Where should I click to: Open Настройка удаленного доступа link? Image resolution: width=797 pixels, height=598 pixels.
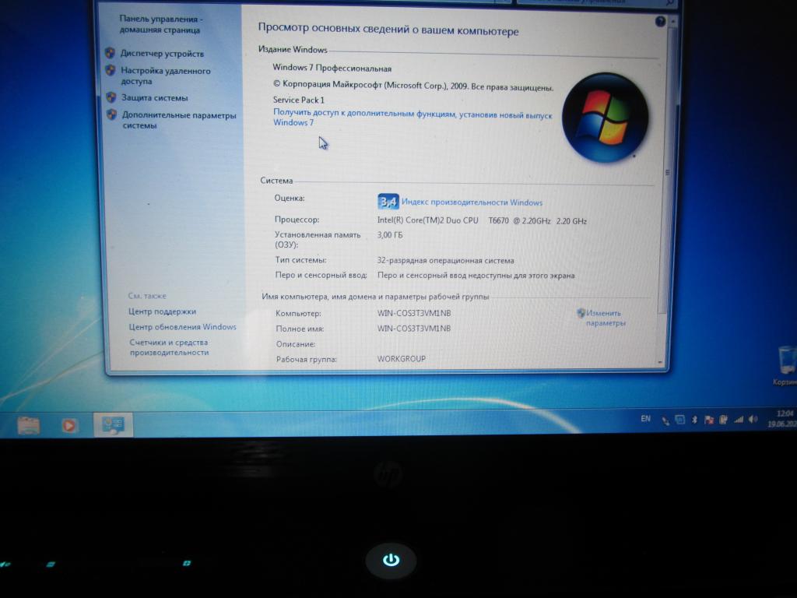tap(166, 76)
